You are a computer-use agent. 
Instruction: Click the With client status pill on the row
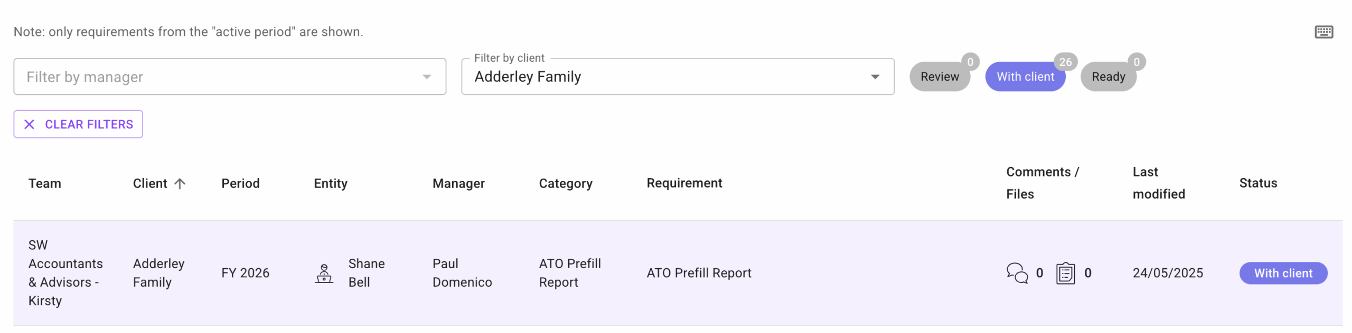1283,273
